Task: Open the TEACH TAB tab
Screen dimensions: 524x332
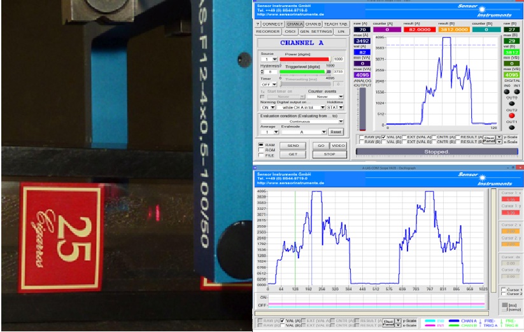Action: (336, 24)
